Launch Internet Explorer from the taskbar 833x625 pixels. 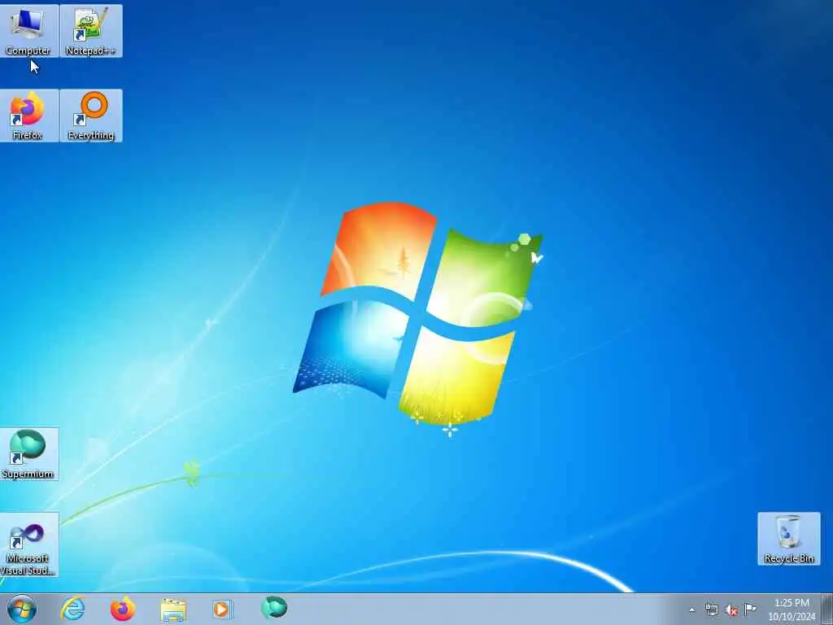tap(72, 609)
